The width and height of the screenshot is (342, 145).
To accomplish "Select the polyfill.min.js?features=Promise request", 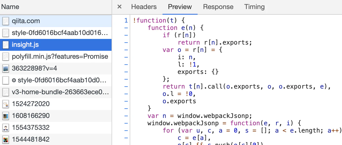I will 56,56.
